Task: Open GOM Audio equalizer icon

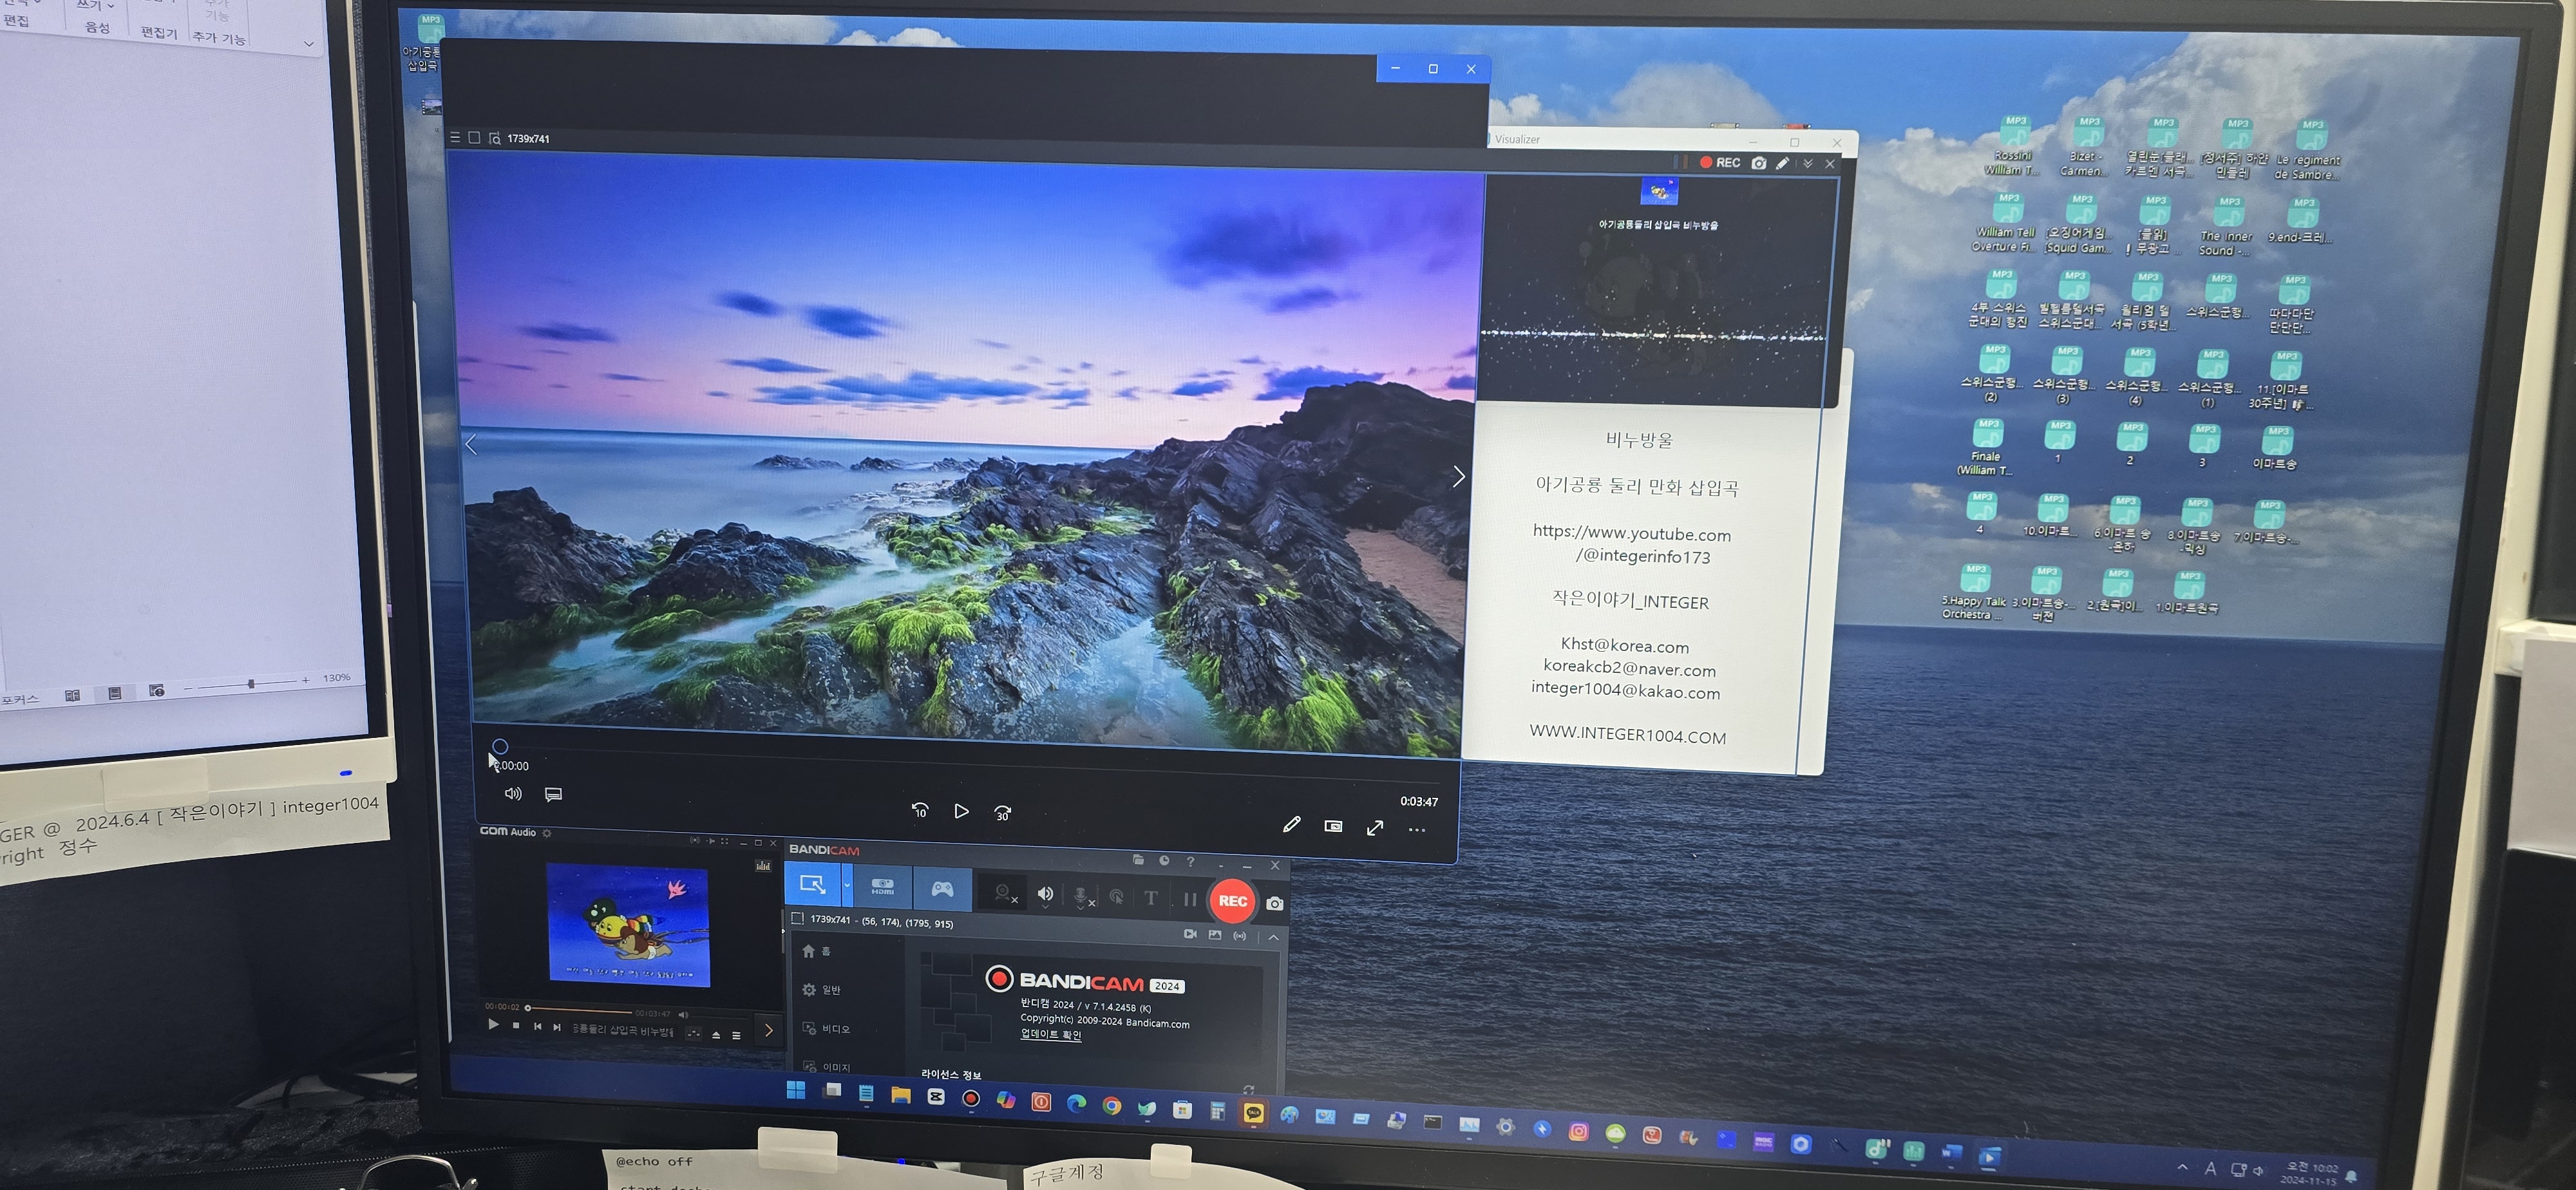Action: tap(763, 865)
